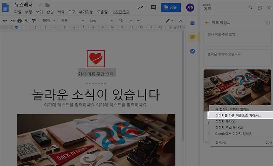Screen dimensions: 273x166
Task: Click the document vertical scrollbar
Action: pos(183,86)
